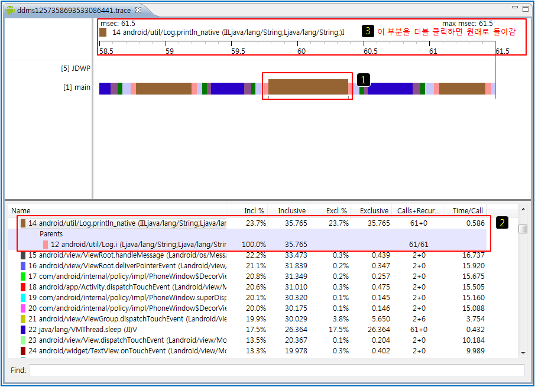The height and width of the screenshot is (387, 535).
Task: Sort by the Name column header
Action: 117,211
